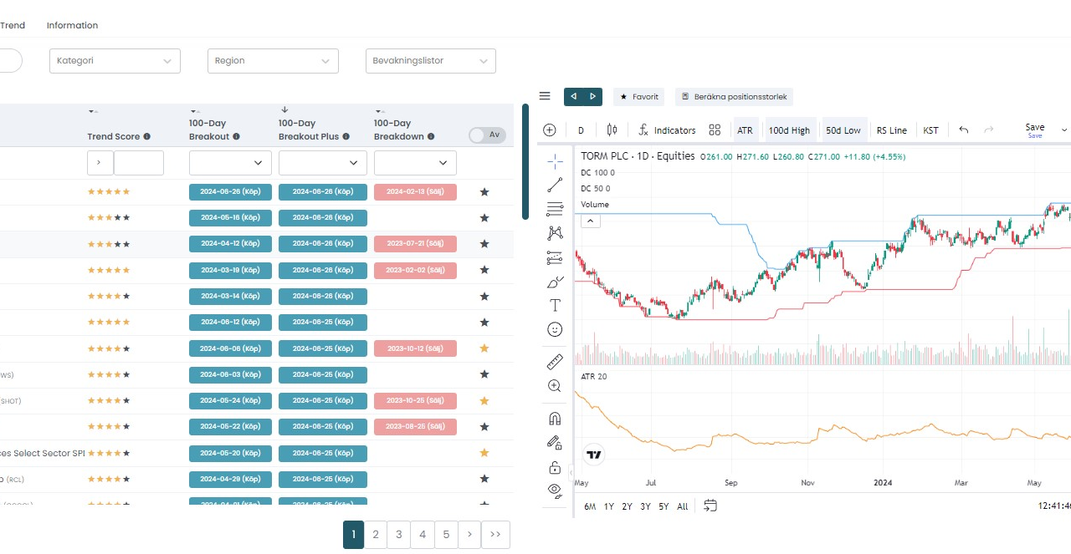1071x554 pixels.
Task: Select the 1Y time range
Action: pyautogui.click(x=609, y=506)
